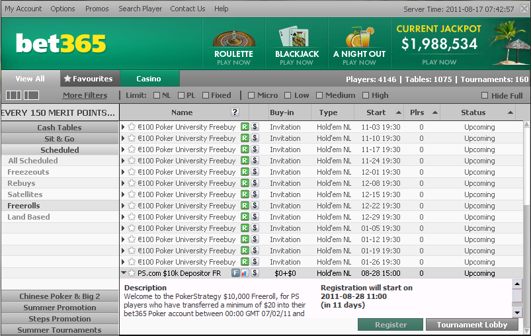
Task: Expand the 11-03 19:30 Freebuy row
Action: pyautogui.click(x=123, y=127)
